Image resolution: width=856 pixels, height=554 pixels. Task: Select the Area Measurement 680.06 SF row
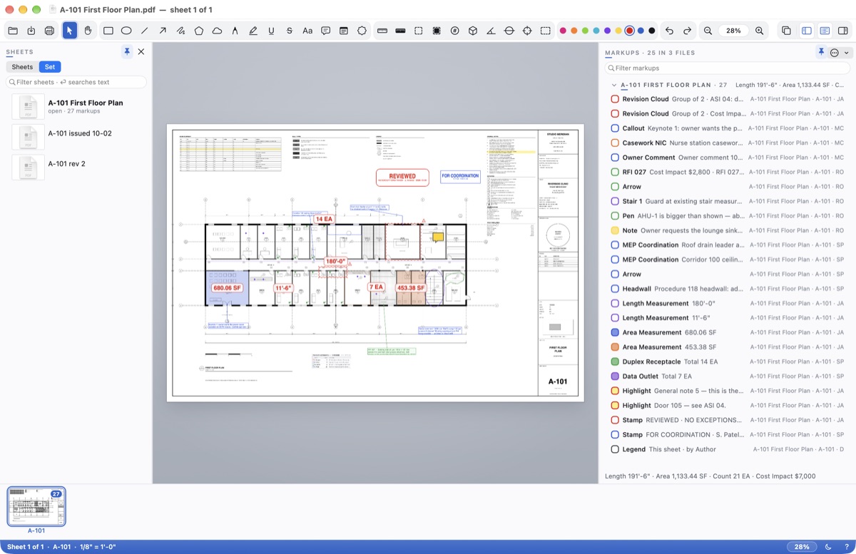[727, 332]
